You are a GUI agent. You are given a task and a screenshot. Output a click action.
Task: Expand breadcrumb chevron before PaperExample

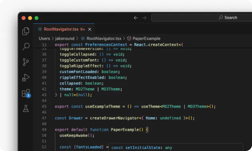124,39
